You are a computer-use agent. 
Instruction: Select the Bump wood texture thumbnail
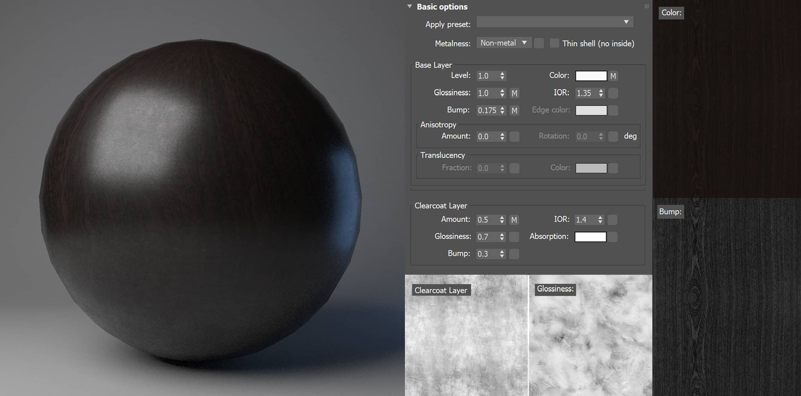tap(727, 298)
